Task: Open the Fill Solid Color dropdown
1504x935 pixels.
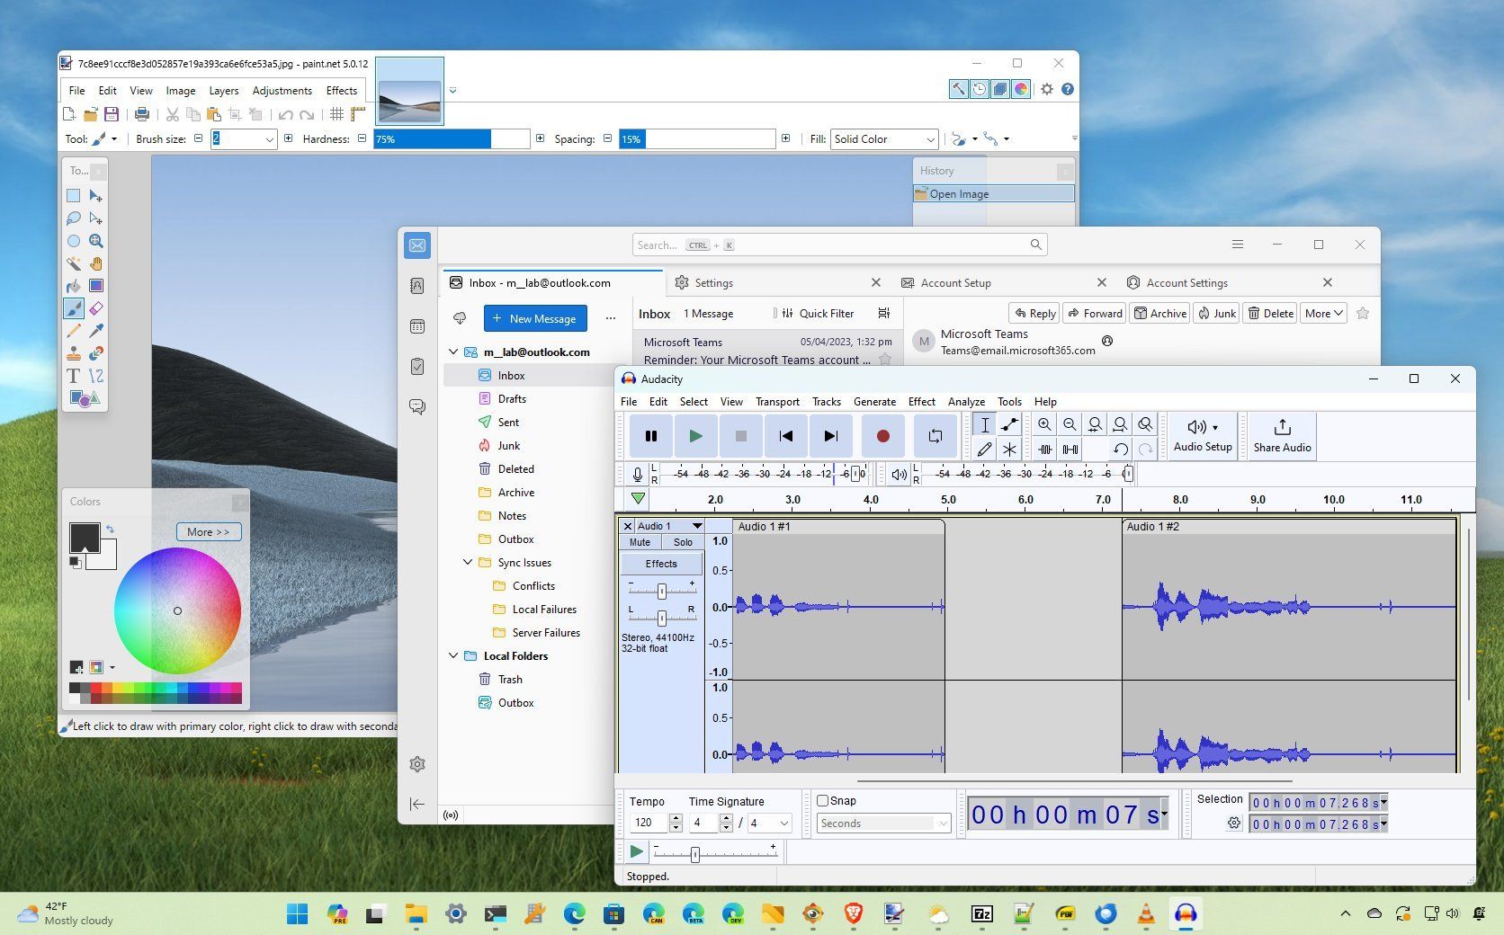Action: [884, 139]
